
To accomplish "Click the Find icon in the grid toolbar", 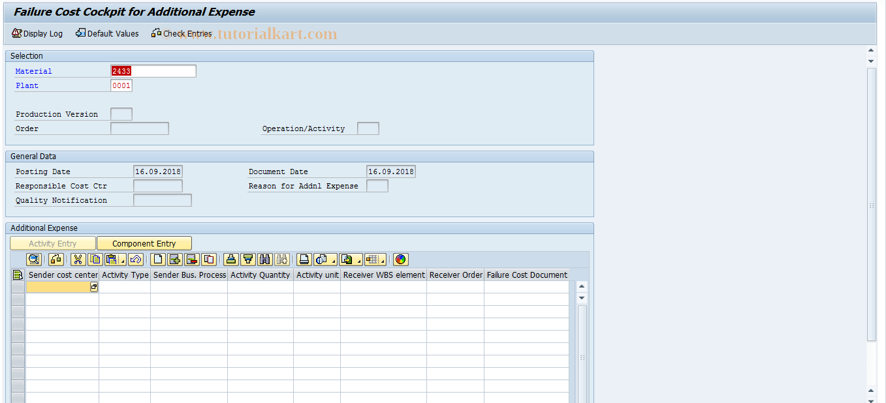I will click(x=265, y=259).
